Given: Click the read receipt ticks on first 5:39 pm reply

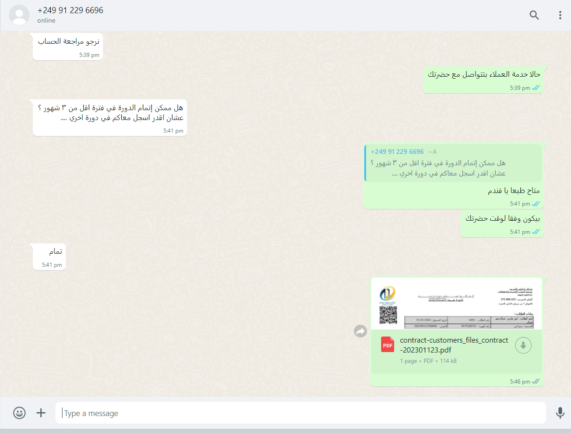Looking at the screenshot, I should [536, 88].
